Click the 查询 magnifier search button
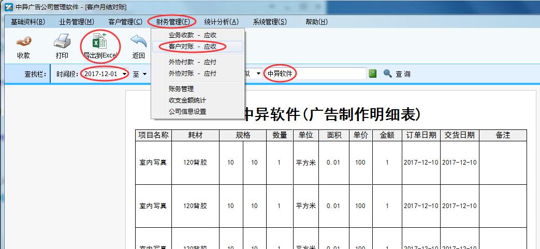Viewport: 540px width, 249px height. [397, 74]
